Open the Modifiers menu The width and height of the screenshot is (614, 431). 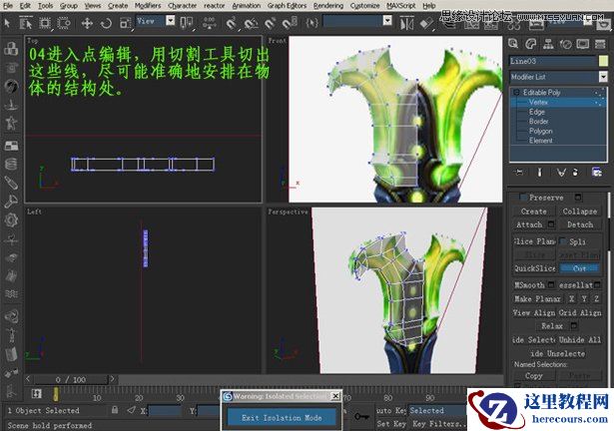pyautogui.click(x=148, y=5)
